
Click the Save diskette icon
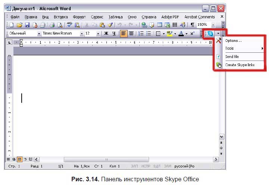click(x=27, y=25)
